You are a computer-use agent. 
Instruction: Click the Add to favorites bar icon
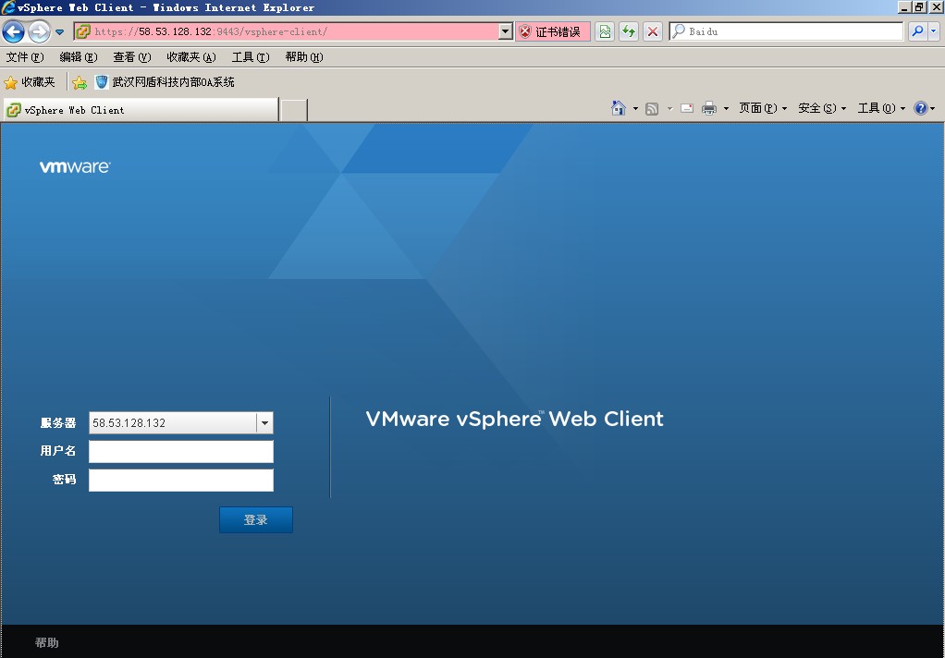tap(80, 83)
